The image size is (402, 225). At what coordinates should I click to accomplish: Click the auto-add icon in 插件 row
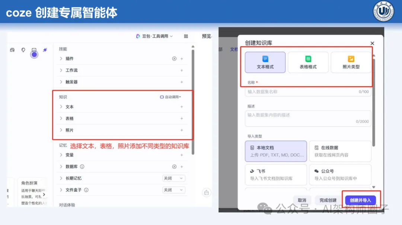coord(174,59)
